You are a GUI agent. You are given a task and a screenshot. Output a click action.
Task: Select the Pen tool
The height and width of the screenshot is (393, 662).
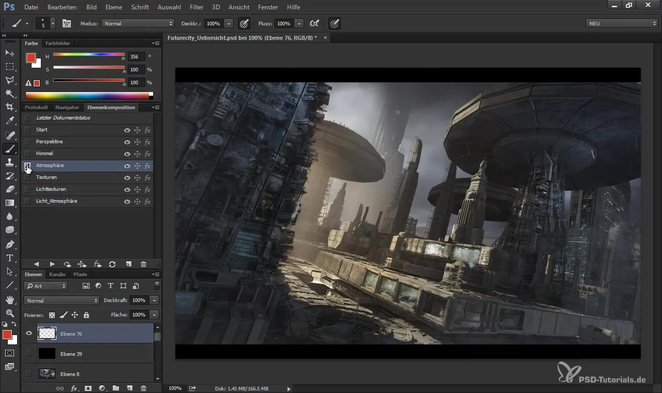pos(10,244)
